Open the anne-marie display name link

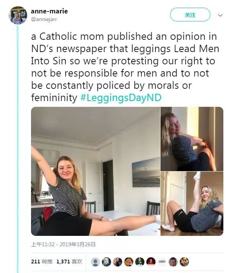pyautogui.click(x=49, y=11)
